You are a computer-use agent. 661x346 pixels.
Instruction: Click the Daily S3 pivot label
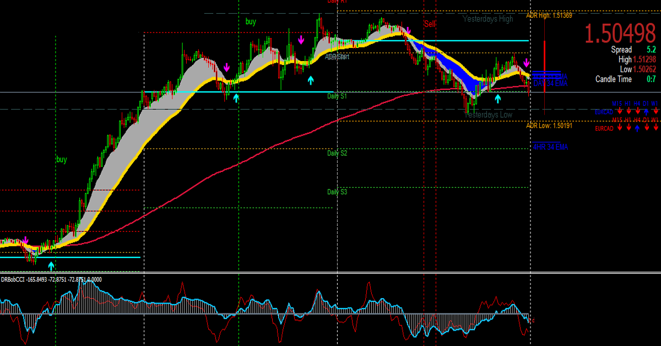point(337,192)
